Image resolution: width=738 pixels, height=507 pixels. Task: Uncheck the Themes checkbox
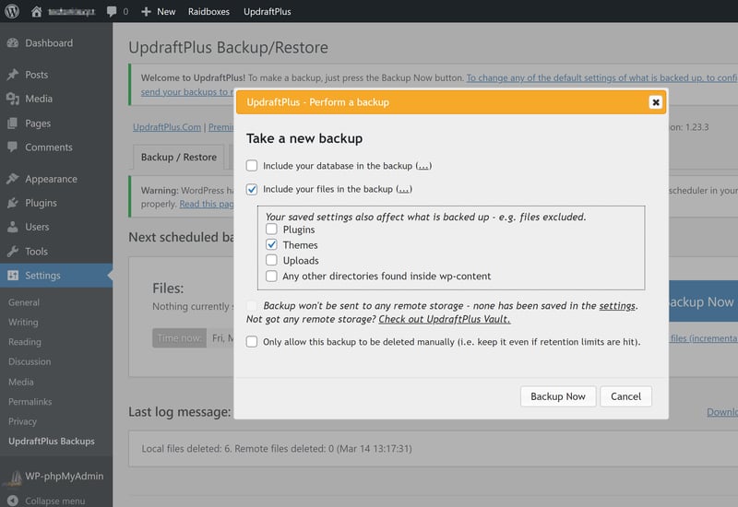pos(271,245)
